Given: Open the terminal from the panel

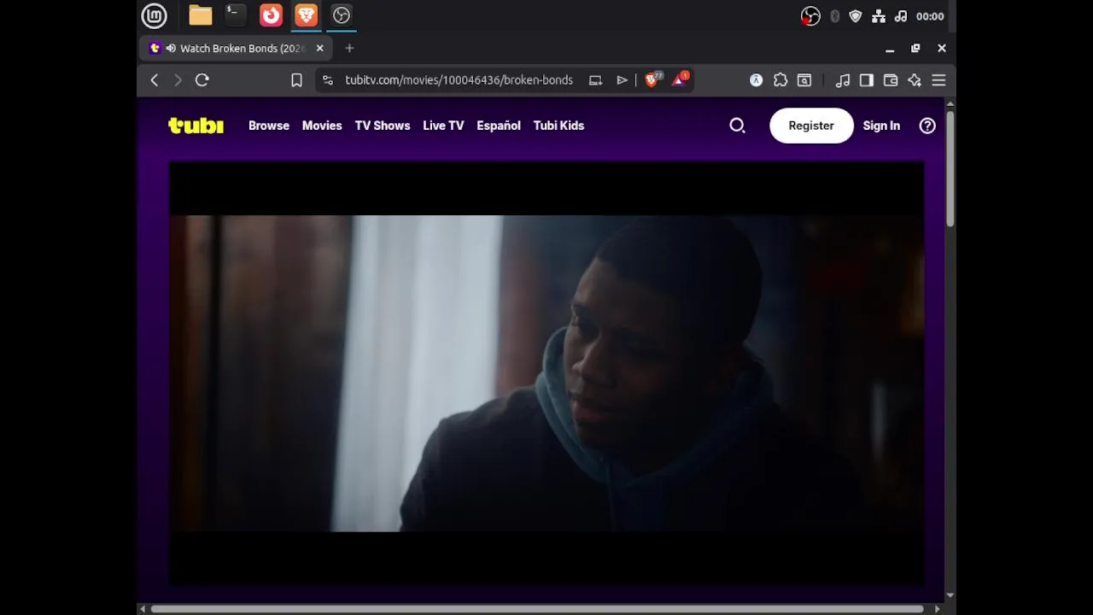Looking at the screenshot, I should pos(235,15).
